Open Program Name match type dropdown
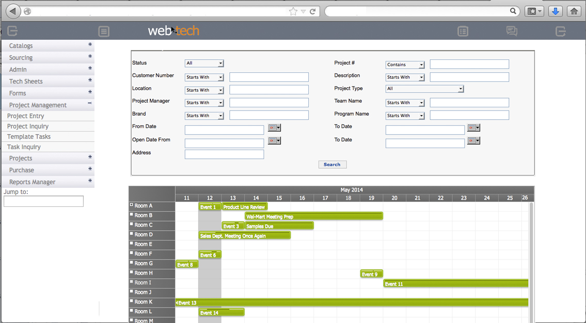The width and height of the screenshot is (586, 323). [405, 116]
